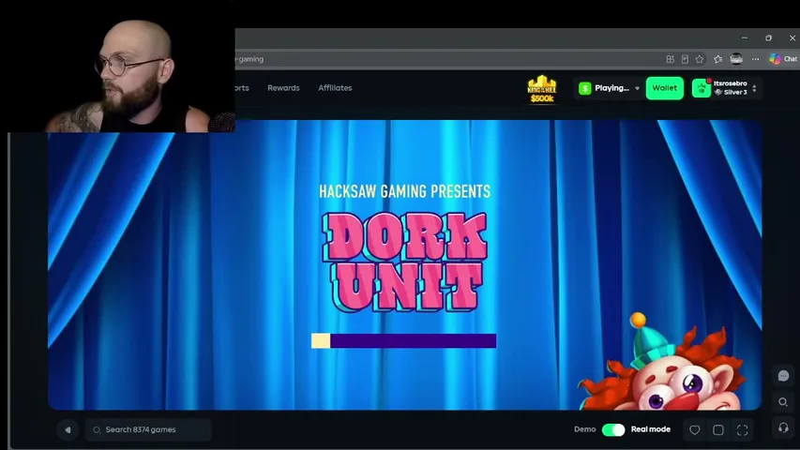Restore down the browser window
This screenshot has width=800, height=450.
click(768, 37)
